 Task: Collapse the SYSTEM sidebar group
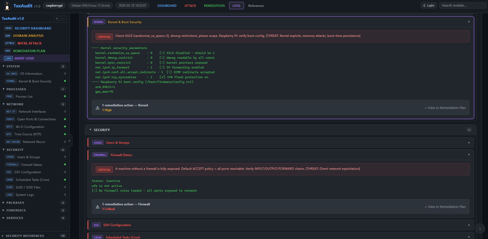pyautogui.click(x=4, y=66)
